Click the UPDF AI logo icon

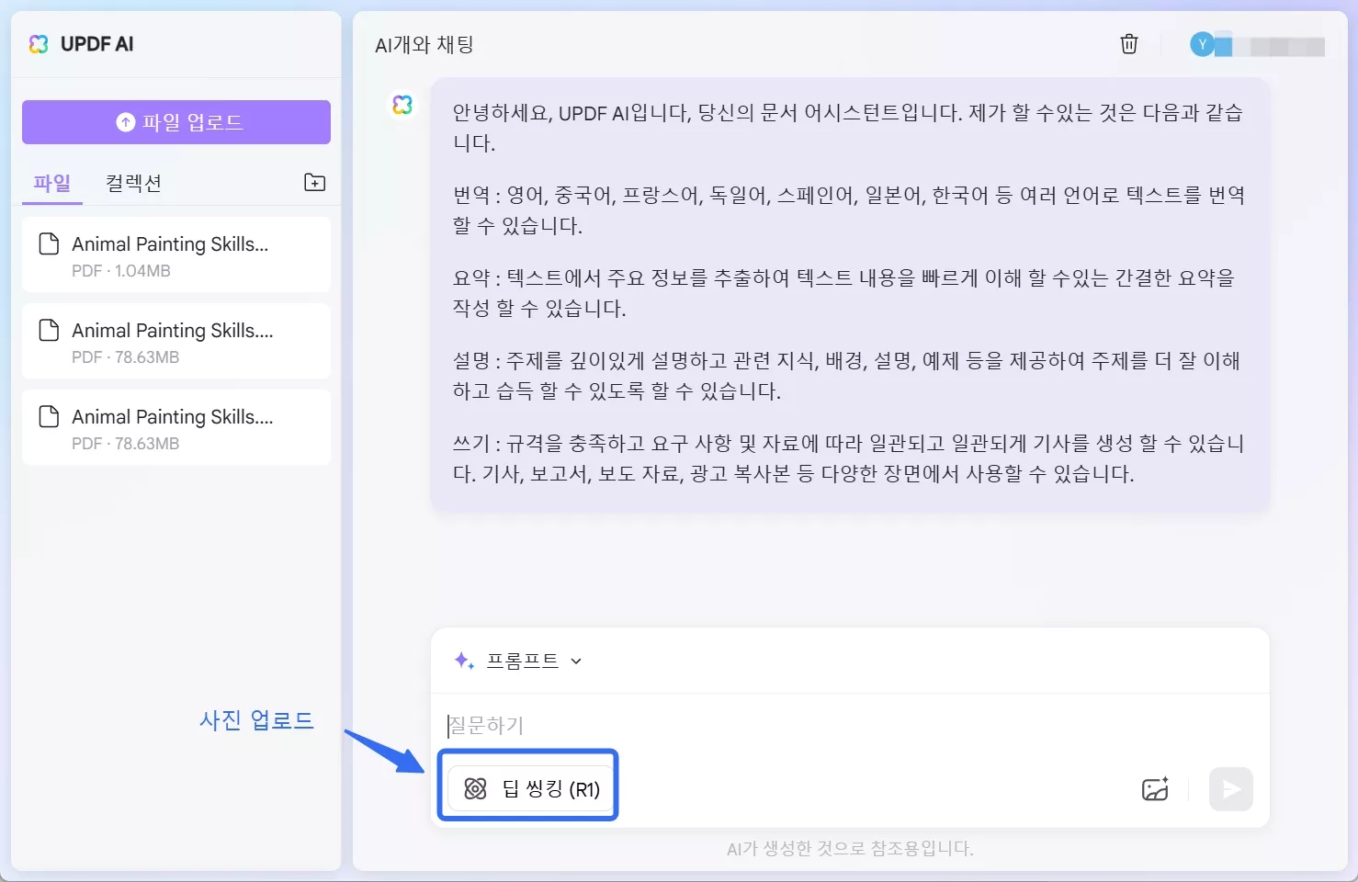[x=39, y=44]
